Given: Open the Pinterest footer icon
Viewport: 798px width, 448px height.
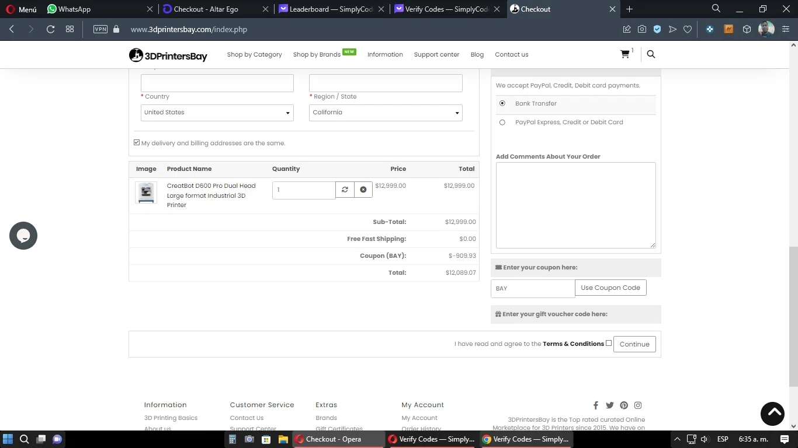Looking at the screenshot, I should (624, 405).
